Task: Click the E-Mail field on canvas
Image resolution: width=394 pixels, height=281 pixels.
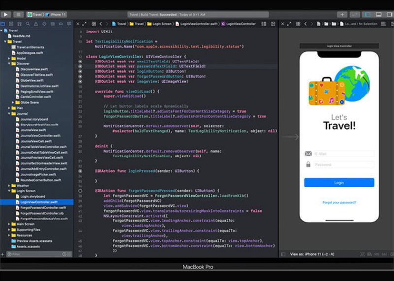Action: (x=344, y=154)
